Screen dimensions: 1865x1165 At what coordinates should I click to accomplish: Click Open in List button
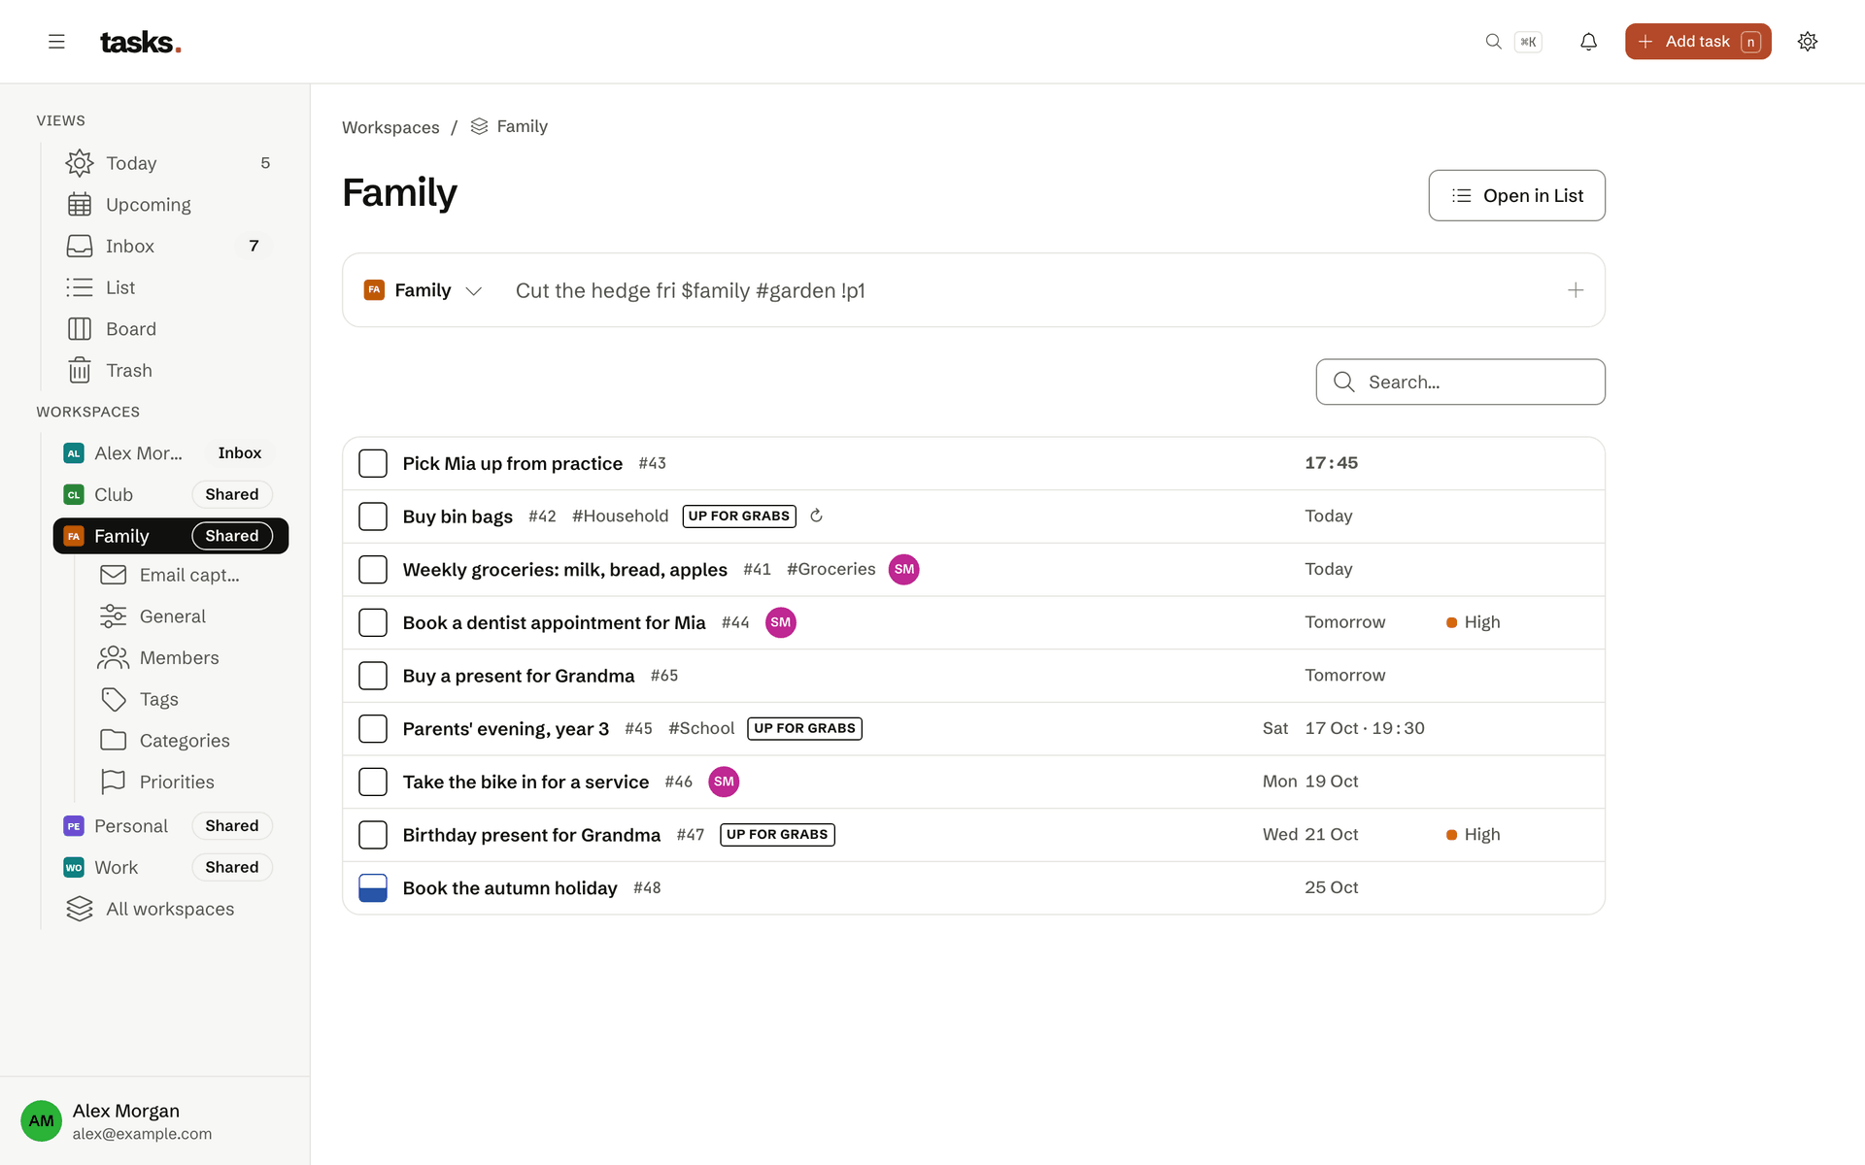tap(1516, 195)
